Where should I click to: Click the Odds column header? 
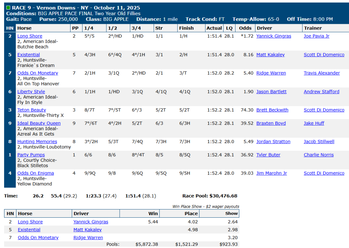tap(245, 28)
